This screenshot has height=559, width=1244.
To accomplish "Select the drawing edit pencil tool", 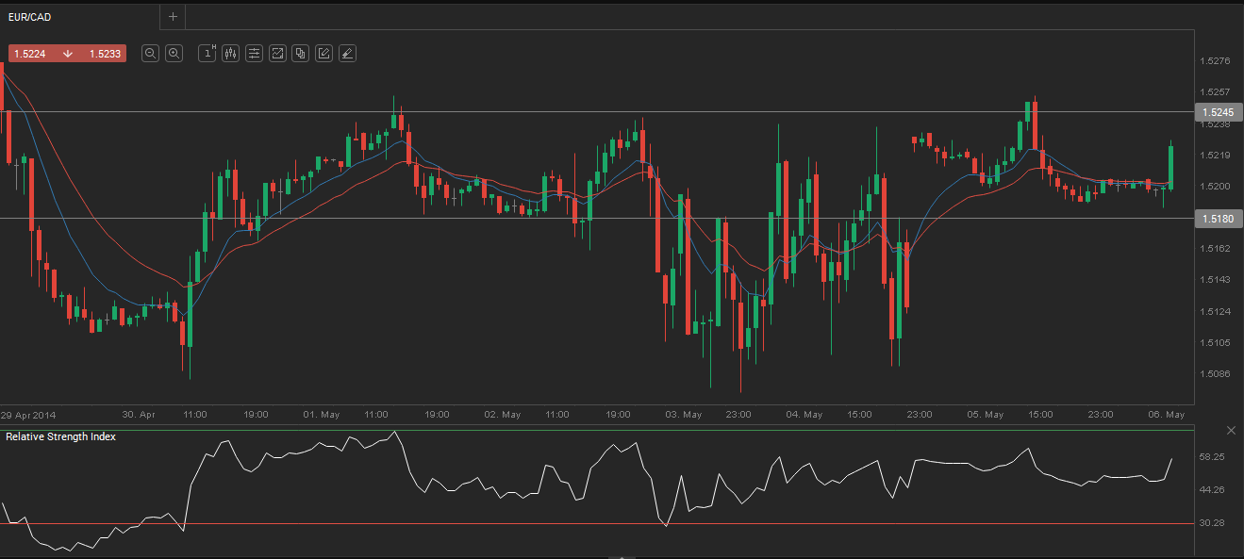I will (323, 54).
